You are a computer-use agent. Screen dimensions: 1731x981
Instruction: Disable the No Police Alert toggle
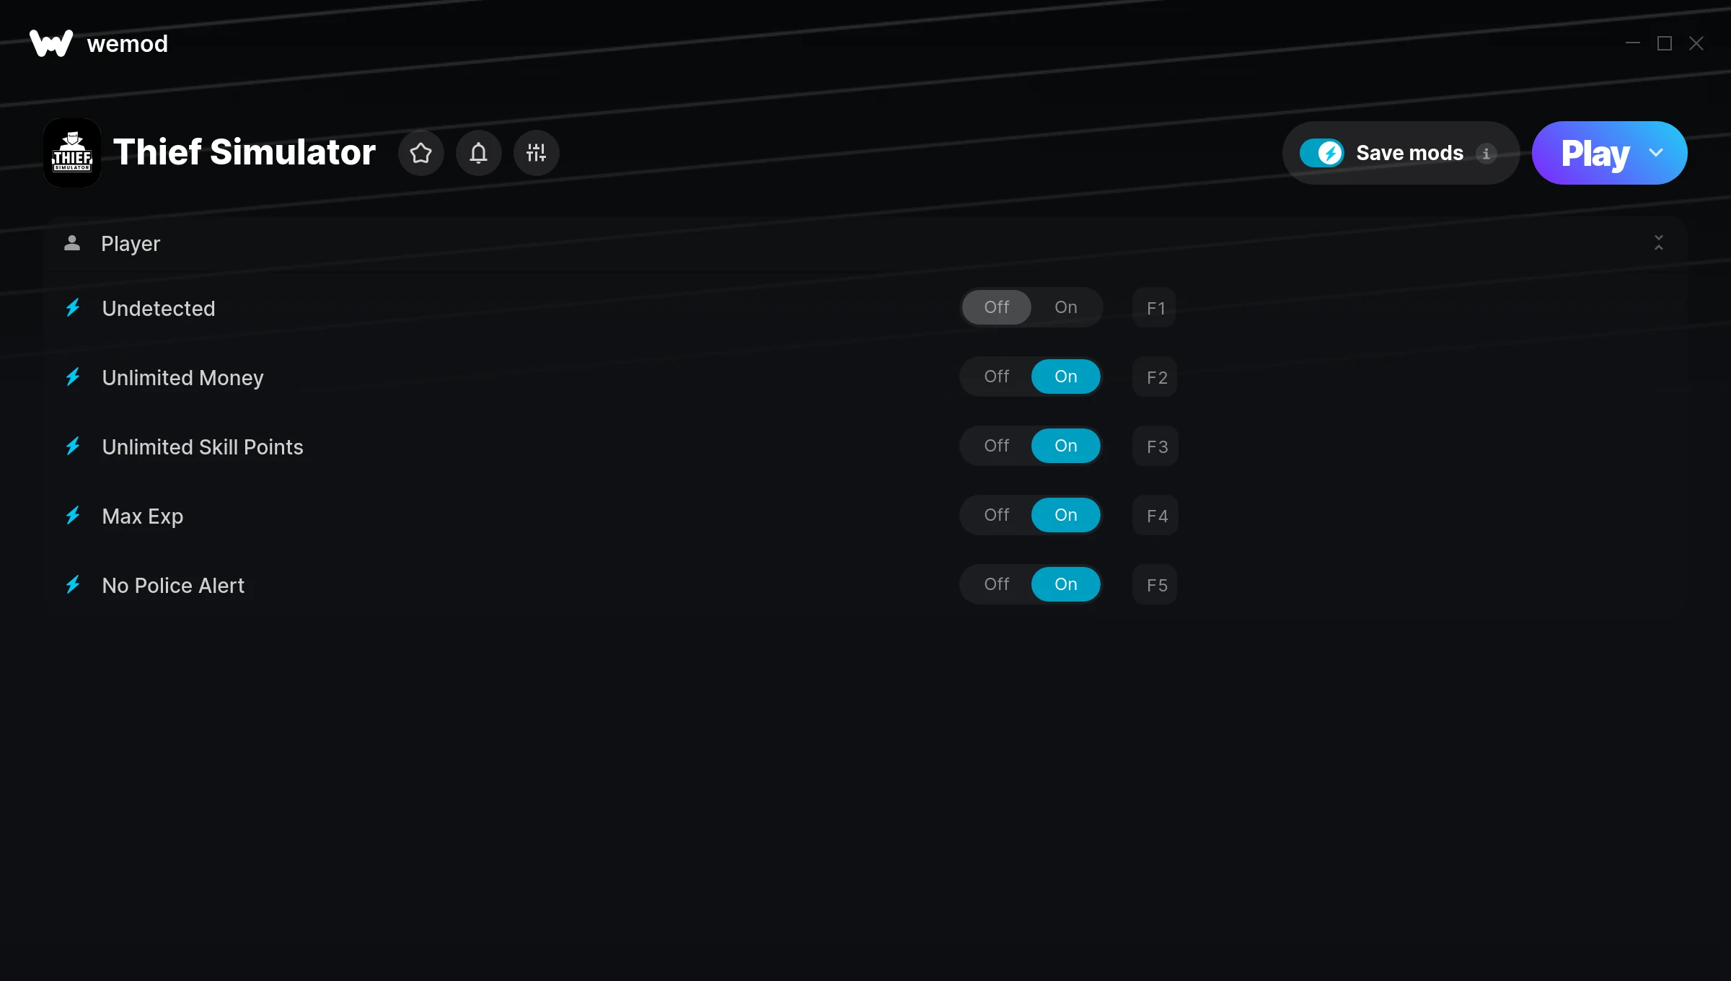click(996, 584)
